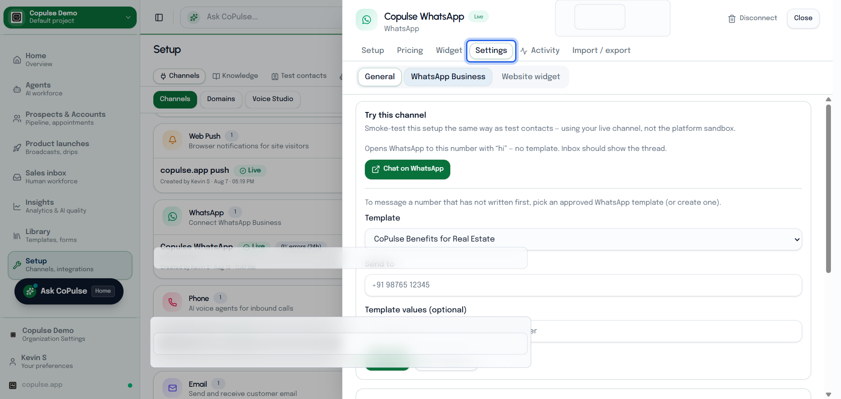Click the Copulse Demo organization icon
This screenshot has height=399, width=841.
(13, 335)
